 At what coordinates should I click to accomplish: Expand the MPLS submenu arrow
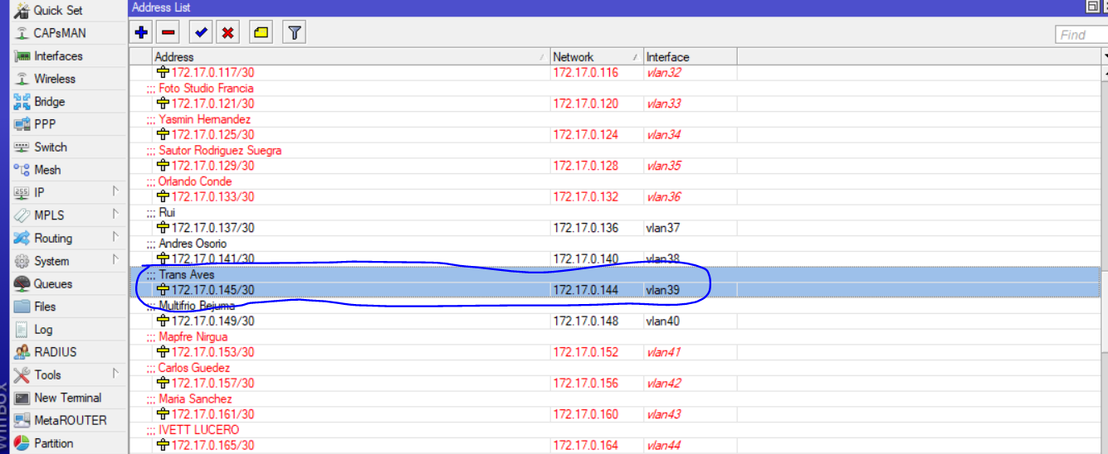click(x=115, y=215)
